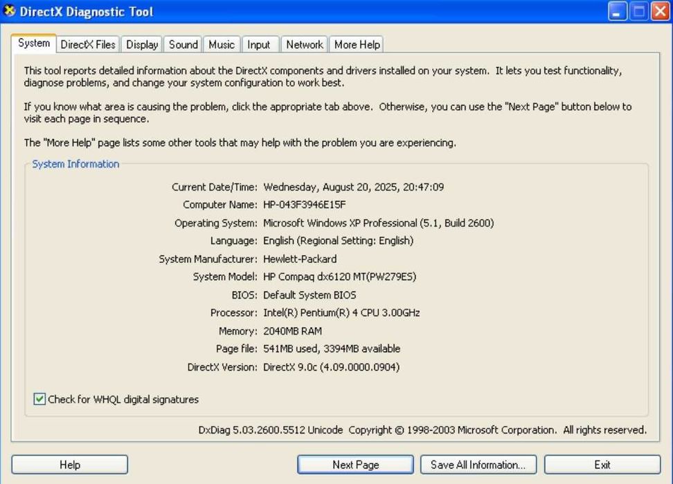This screenshot has height=484, width=673.
Task: Click the Hewlett-Packard manufacturer value
Action: [300, 259]
